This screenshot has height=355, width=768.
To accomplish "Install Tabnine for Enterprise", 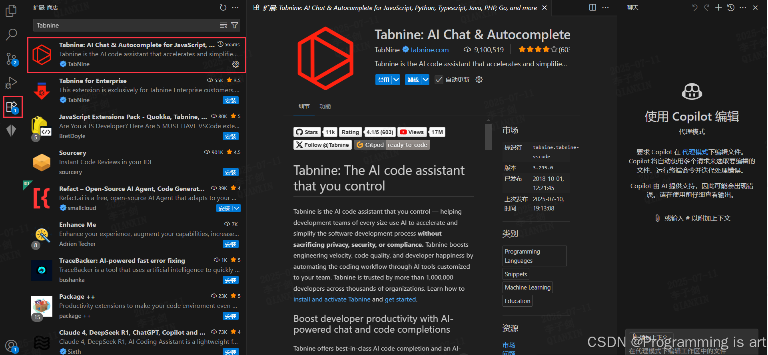I will click(x=231, y=100).
